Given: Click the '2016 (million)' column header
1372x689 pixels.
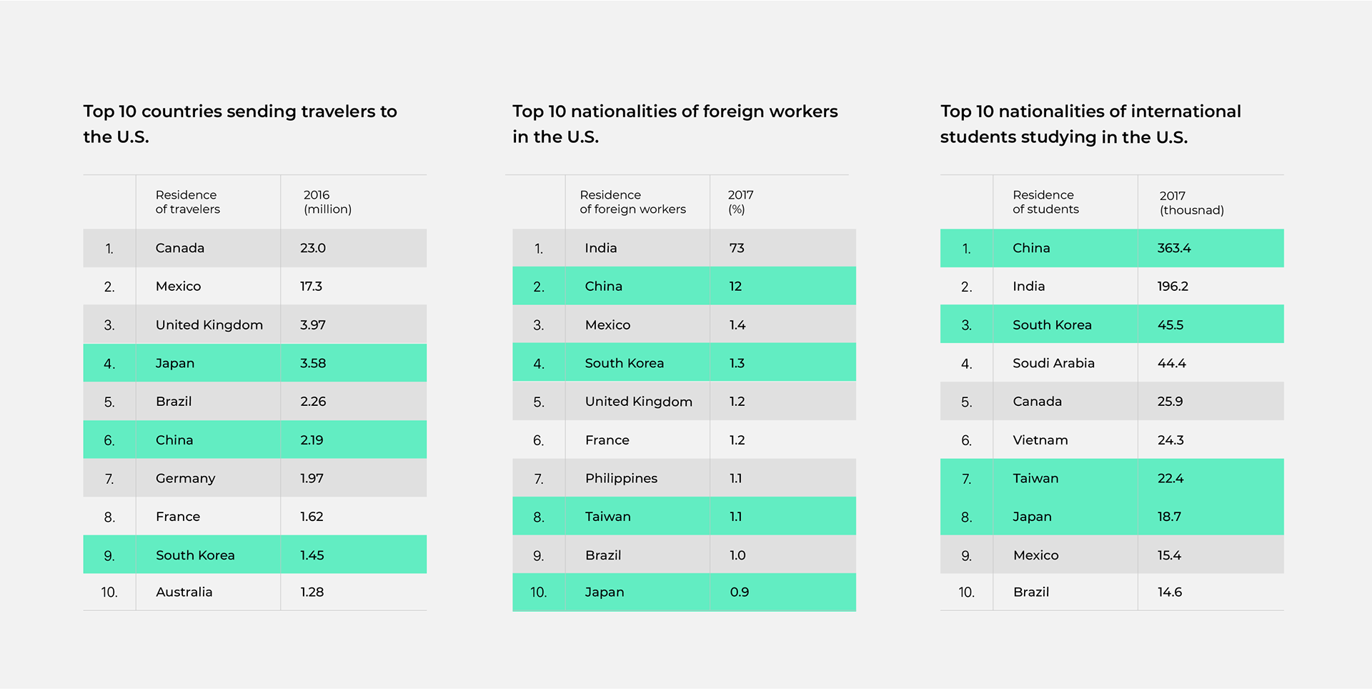Looking at the screenshot, I should click(x=327, y=202).
